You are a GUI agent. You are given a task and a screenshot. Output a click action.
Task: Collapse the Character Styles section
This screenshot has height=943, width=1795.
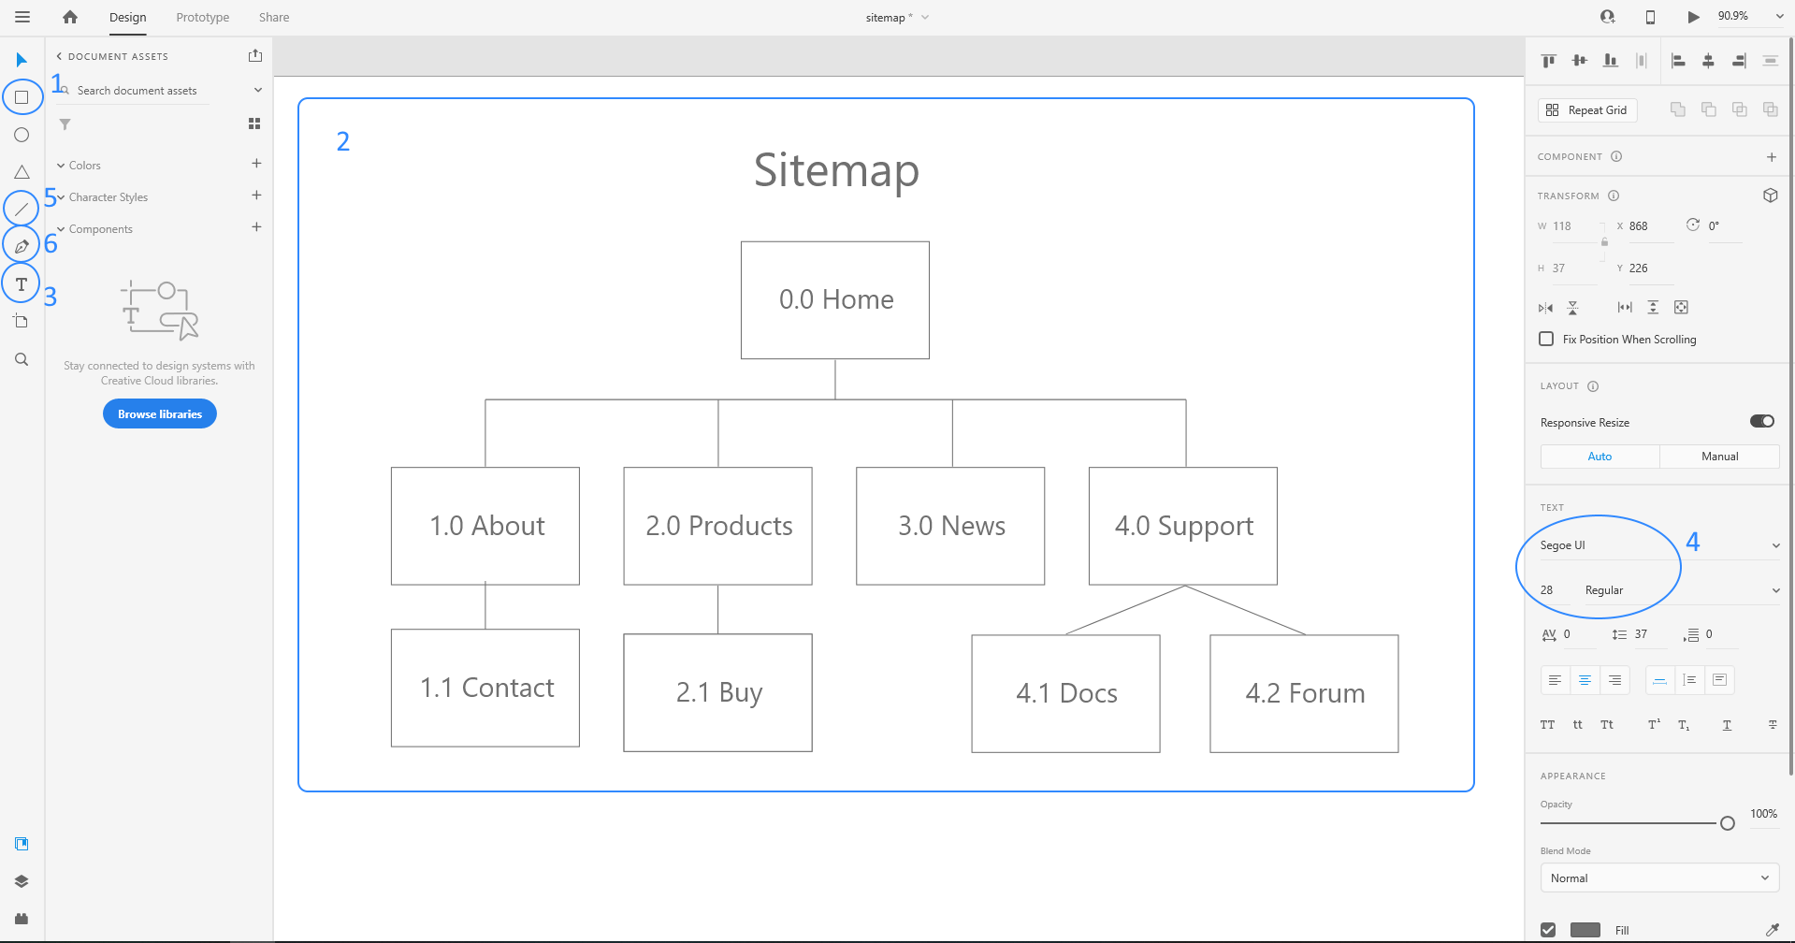click(62, 197)
